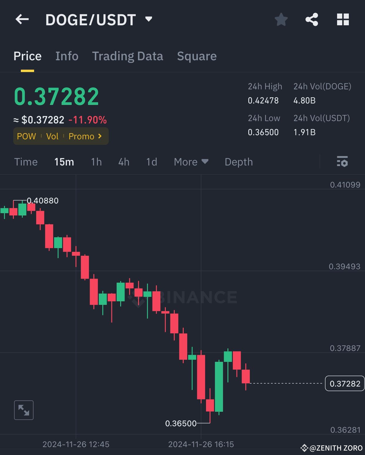Tap the 0.37282 current price label
The height and width of the screenshot is (455, 365).
click(x=344, y=383)
